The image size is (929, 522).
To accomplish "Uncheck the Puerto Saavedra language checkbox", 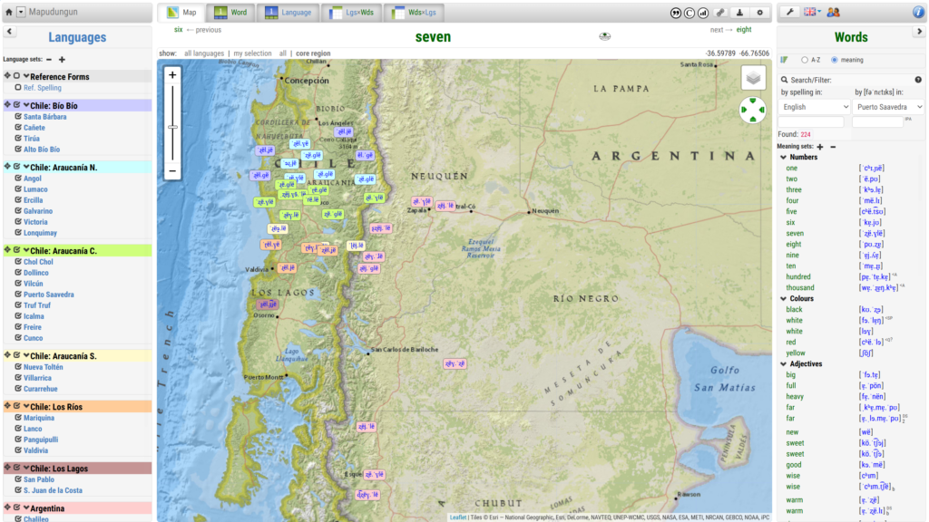I will click(x=17, y=295).
